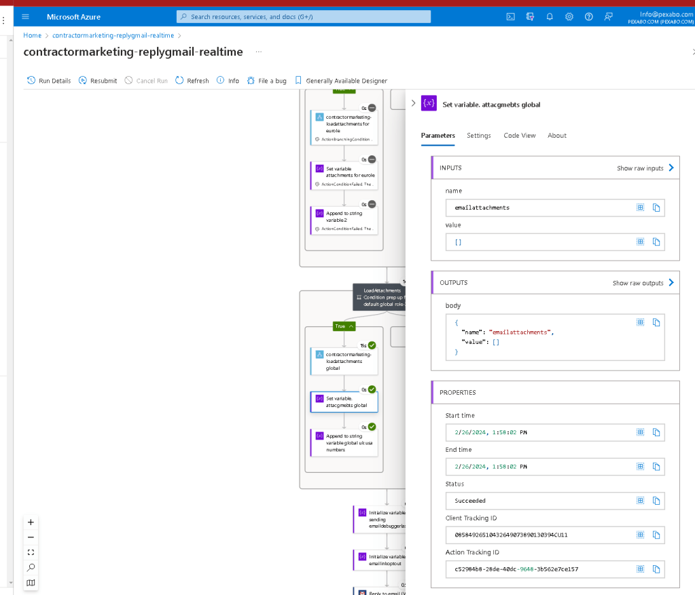Click the emailattachments name value
Screen dimensions: 695x595
(x=482, y=208)
